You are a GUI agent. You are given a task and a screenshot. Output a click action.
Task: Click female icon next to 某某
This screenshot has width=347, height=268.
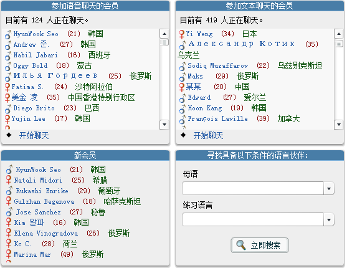(x=182, y=87)
